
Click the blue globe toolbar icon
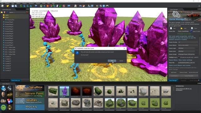(36, 6)
